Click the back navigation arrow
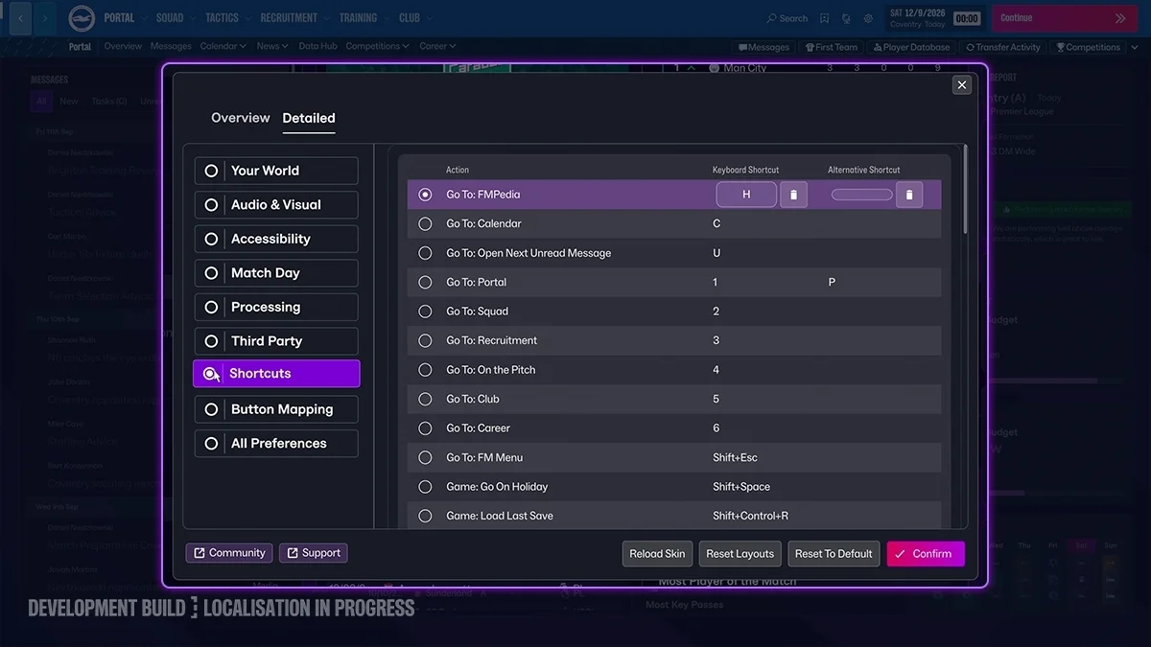This screenshot has height=647, width=1151. coord(20,18)
